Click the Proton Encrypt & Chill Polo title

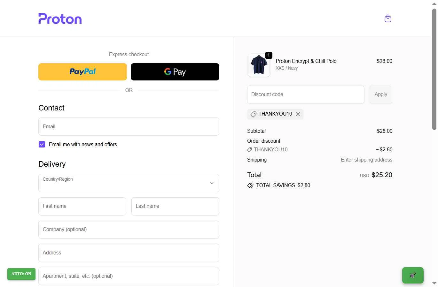click(x=306, y=61)
